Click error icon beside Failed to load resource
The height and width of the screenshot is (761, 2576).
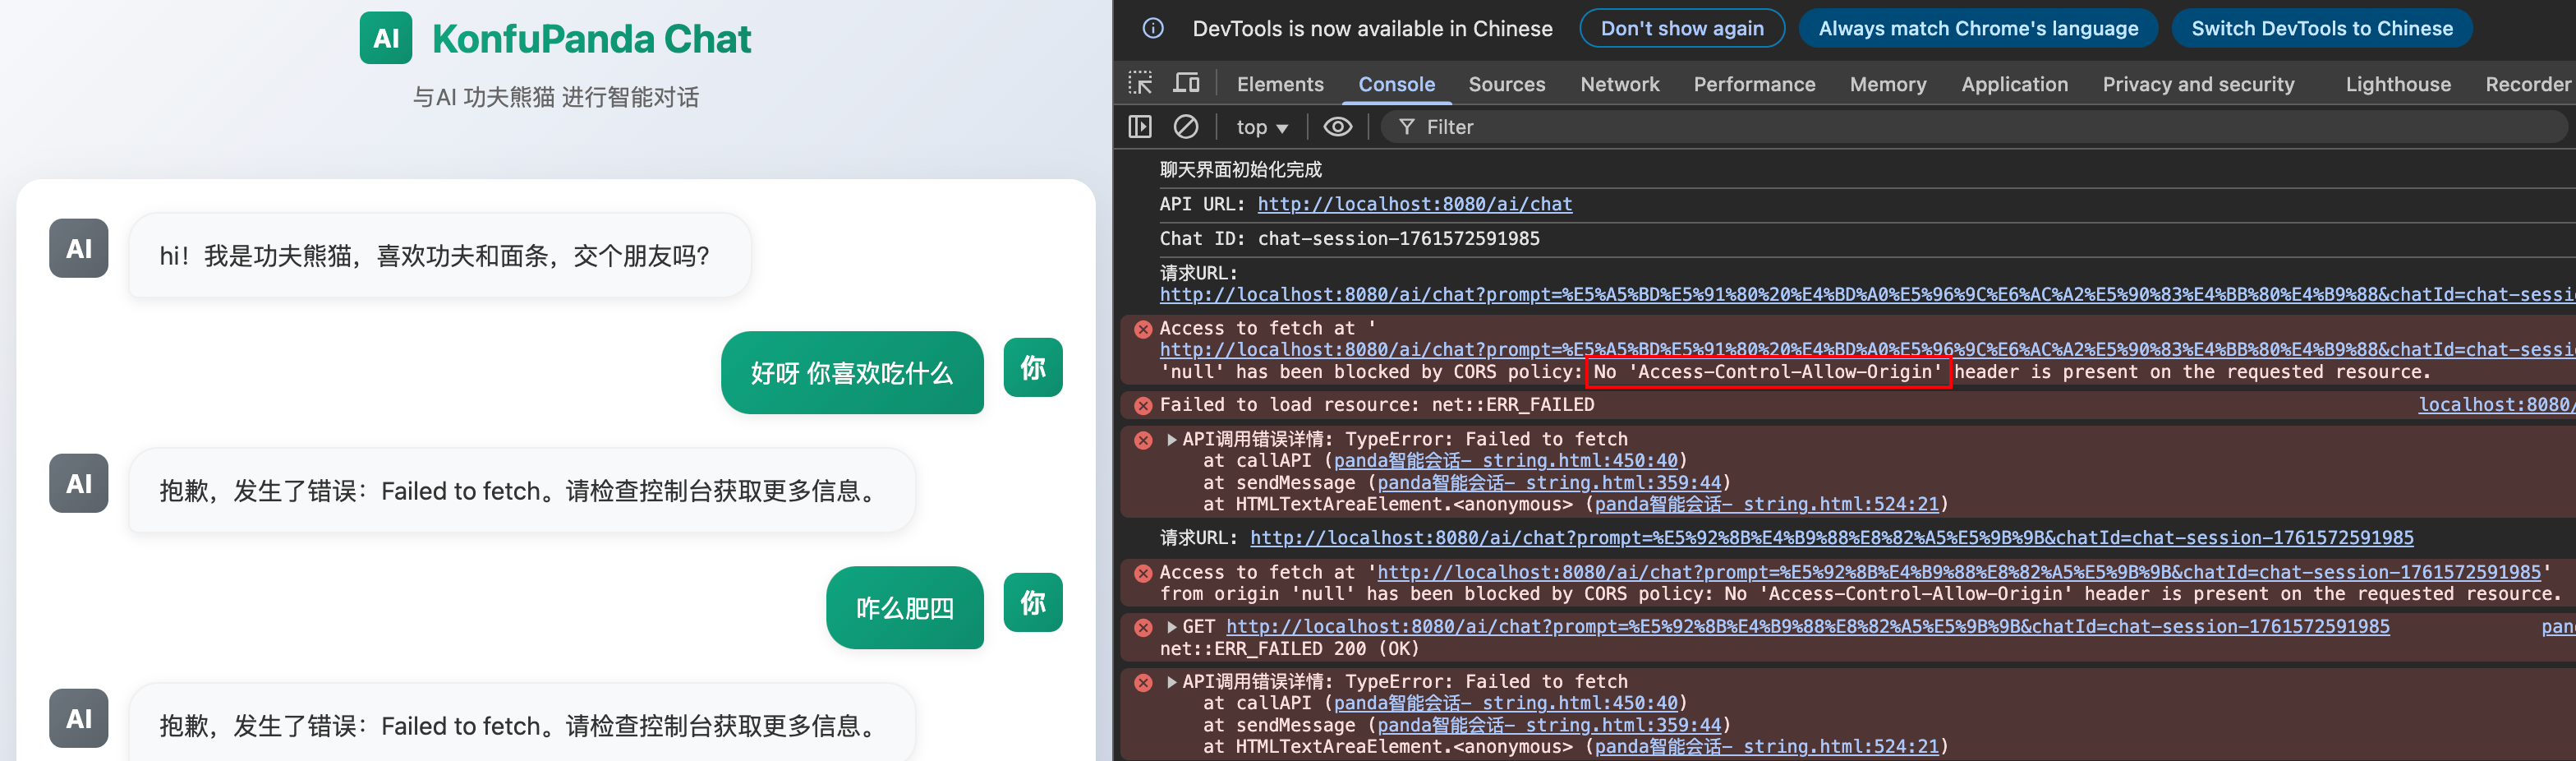pyautogui.click(x=1143, y=405)
